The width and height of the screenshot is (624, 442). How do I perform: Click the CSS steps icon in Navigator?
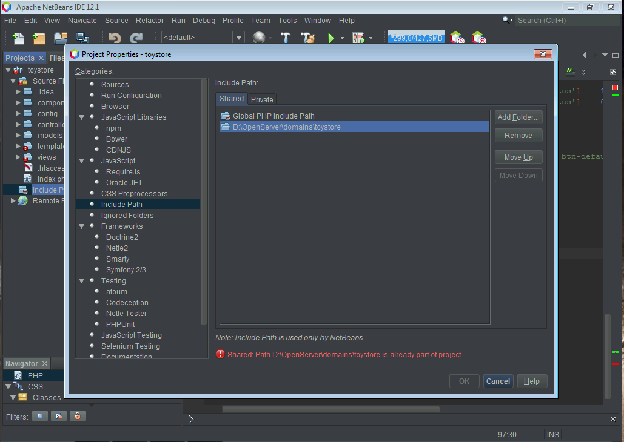(x=18, y=386)
